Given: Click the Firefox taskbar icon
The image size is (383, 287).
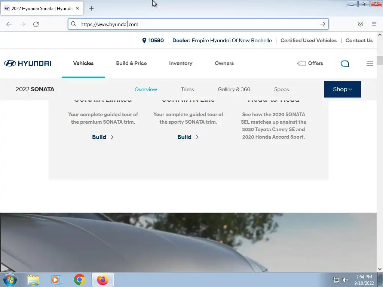Looking at the screenshot, I should tap(103, 280).
